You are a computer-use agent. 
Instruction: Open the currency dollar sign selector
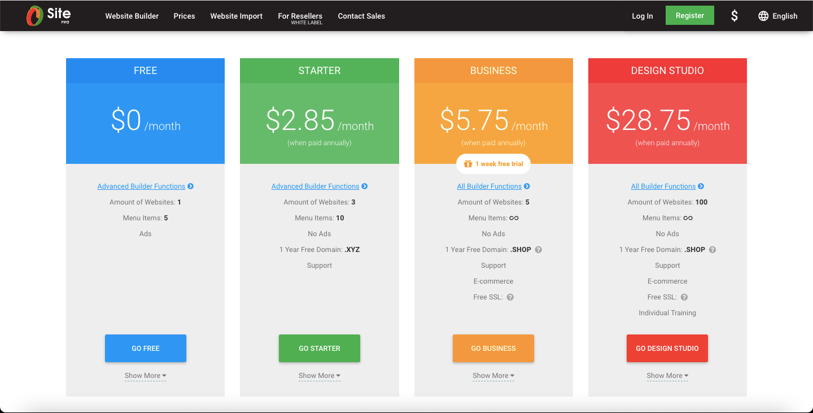[734, 16]
